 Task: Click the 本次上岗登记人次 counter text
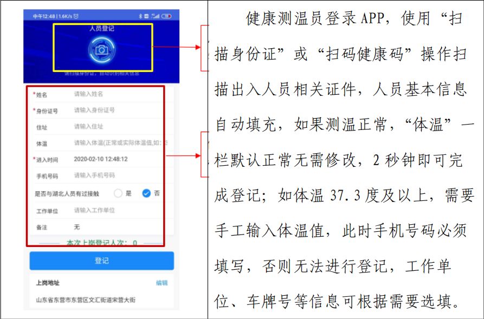pos(102,243)
